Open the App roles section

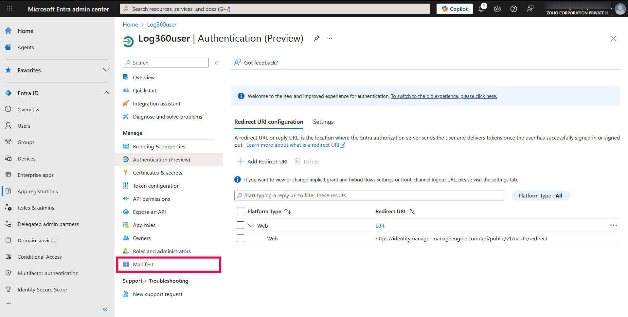pos(144,225)
